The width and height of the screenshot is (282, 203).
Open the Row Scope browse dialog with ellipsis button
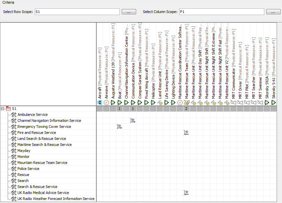[x=129, y=11]
